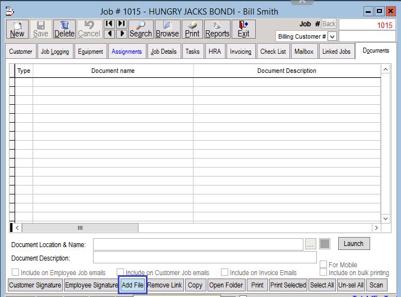The width and height of the screenshot is (401, 297).
Task: Jump to last record arrow
Action: coord(121,24)
